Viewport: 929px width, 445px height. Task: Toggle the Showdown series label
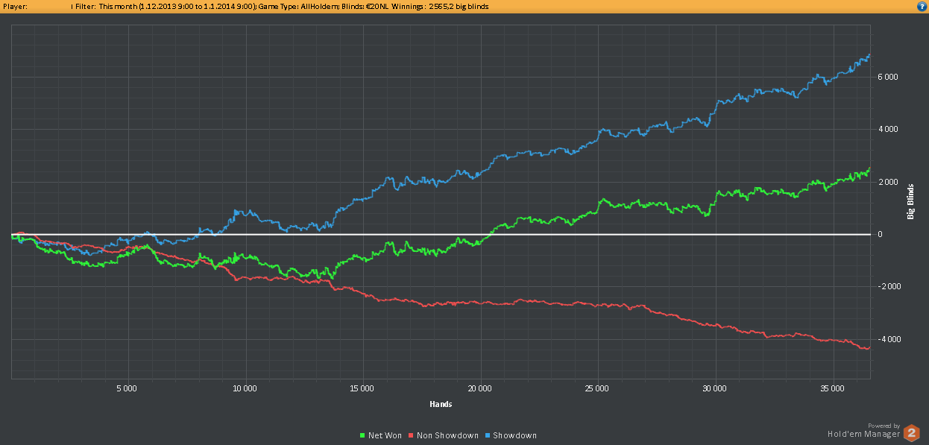click(x=514, y=435)
